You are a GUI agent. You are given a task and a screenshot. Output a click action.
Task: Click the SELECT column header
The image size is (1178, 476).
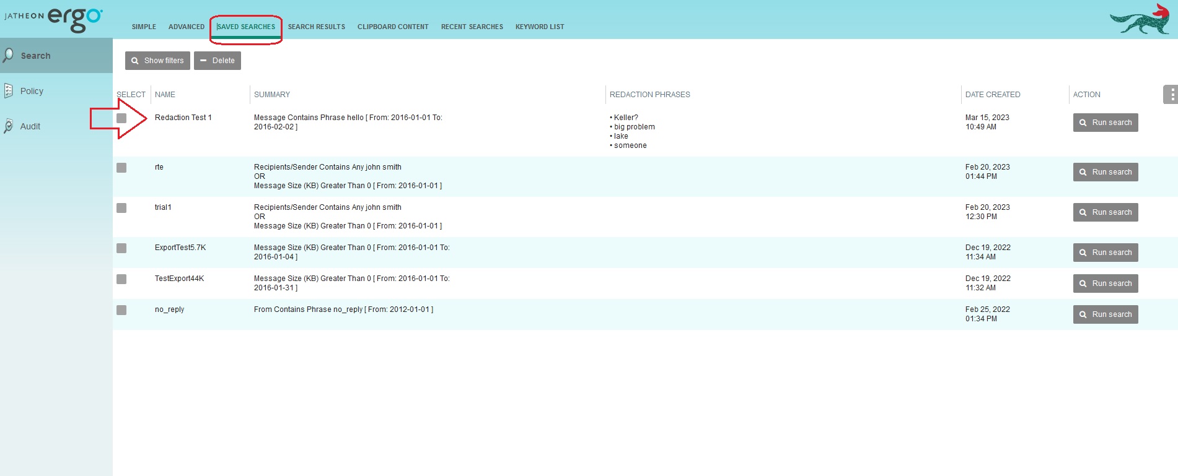point(131,95)
